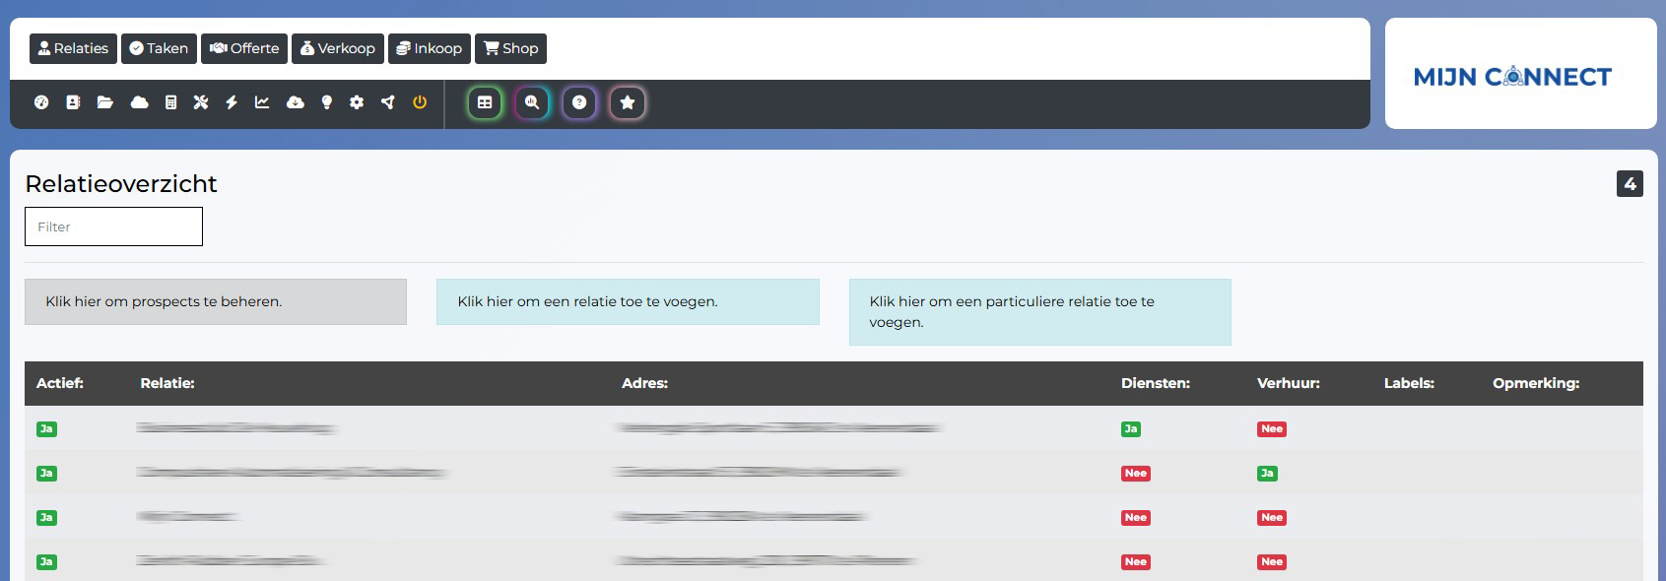This screenshot has width=1666, height=581.
Task: Open the dashboard gauge icon
Action: (41, 102)
